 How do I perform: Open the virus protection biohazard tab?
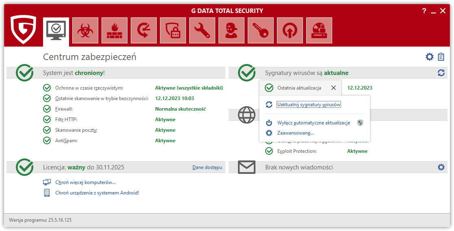85,31
